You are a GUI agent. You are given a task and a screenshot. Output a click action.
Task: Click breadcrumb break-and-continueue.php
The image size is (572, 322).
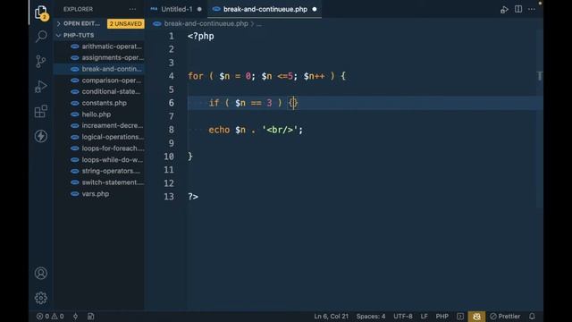(206, 23)
